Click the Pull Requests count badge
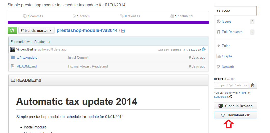The image size is (270, 133). pos(252,32)
